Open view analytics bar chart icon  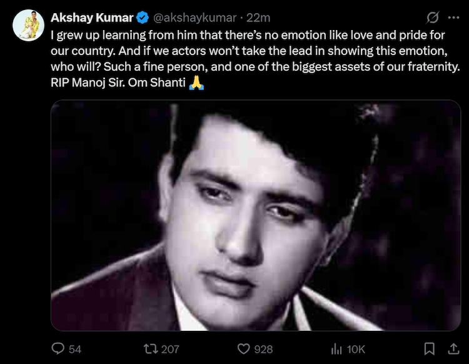[x=335, y=348]
